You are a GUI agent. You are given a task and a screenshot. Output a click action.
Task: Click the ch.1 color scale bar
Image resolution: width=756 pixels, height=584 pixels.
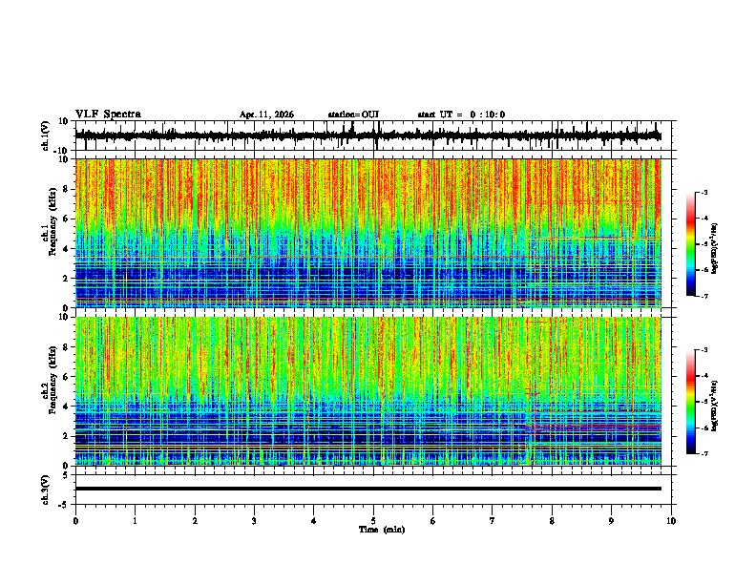[x=690, y=244]
